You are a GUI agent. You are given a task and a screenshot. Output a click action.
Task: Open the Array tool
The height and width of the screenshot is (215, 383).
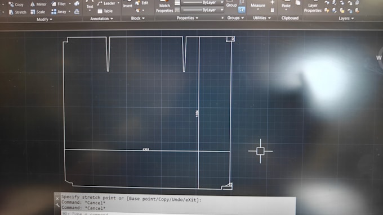(59, 11)
